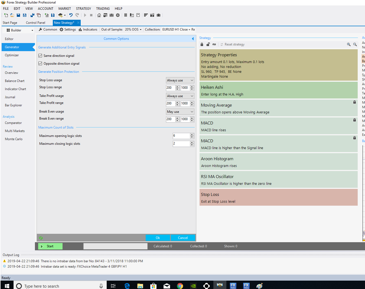
Task: Open the Builder dropdown
Action: coord(20,30)
